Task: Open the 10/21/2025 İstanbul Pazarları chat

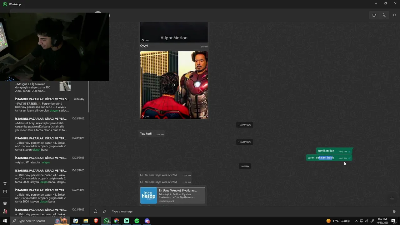Action: (x=49, y=212)
